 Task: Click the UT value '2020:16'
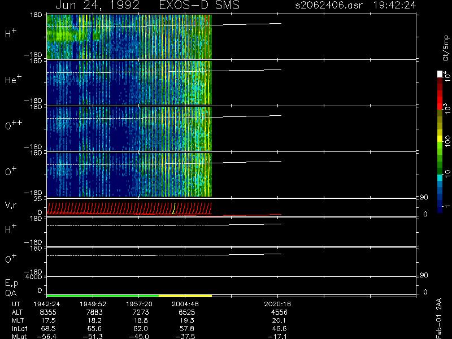tap(277, 304)
